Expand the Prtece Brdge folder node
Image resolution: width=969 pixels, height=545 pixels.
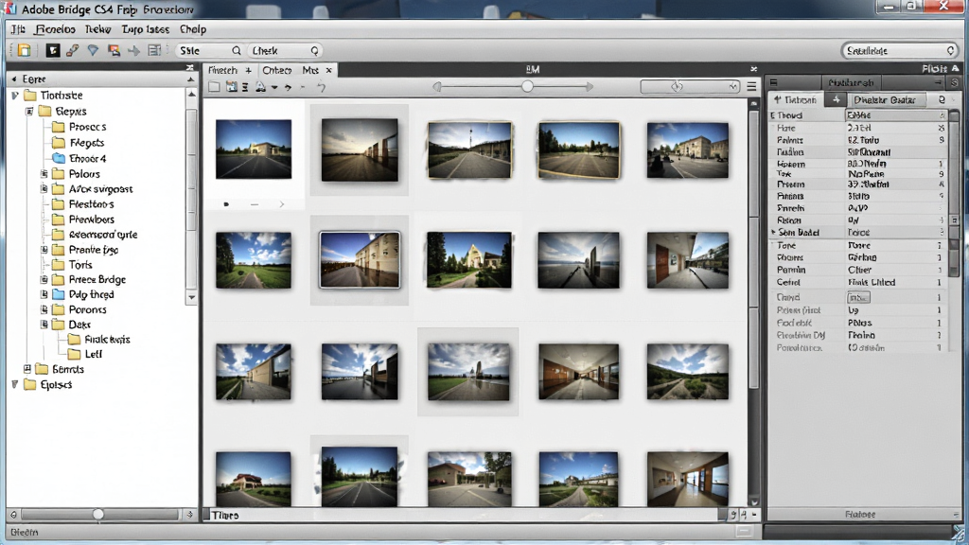(x=44, y=279)
